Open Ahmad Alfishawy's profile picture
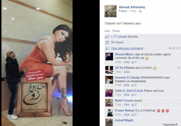 [x=110, y=11]
